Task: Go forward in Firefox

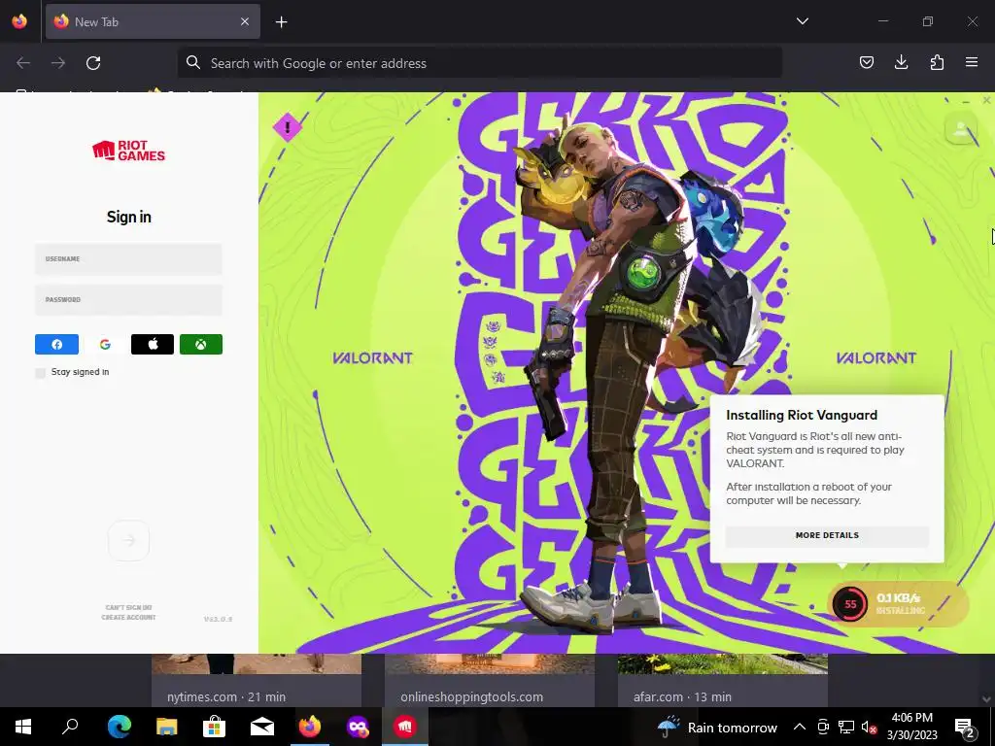Action: click(x=58, y=63)
